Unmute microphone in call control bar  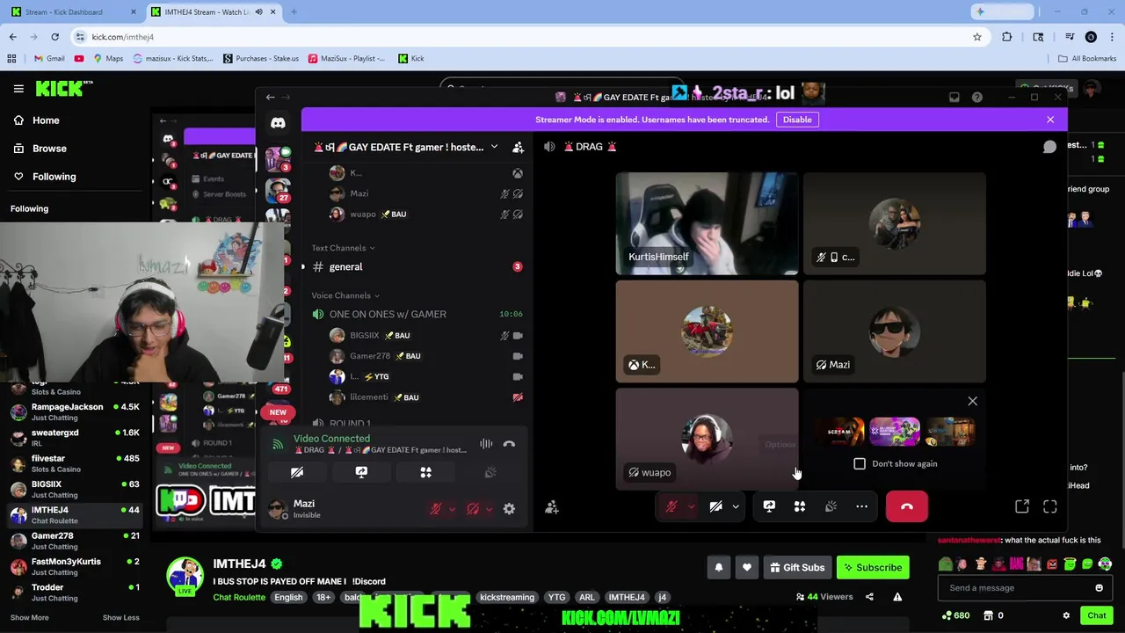click(x=671, y=506)
